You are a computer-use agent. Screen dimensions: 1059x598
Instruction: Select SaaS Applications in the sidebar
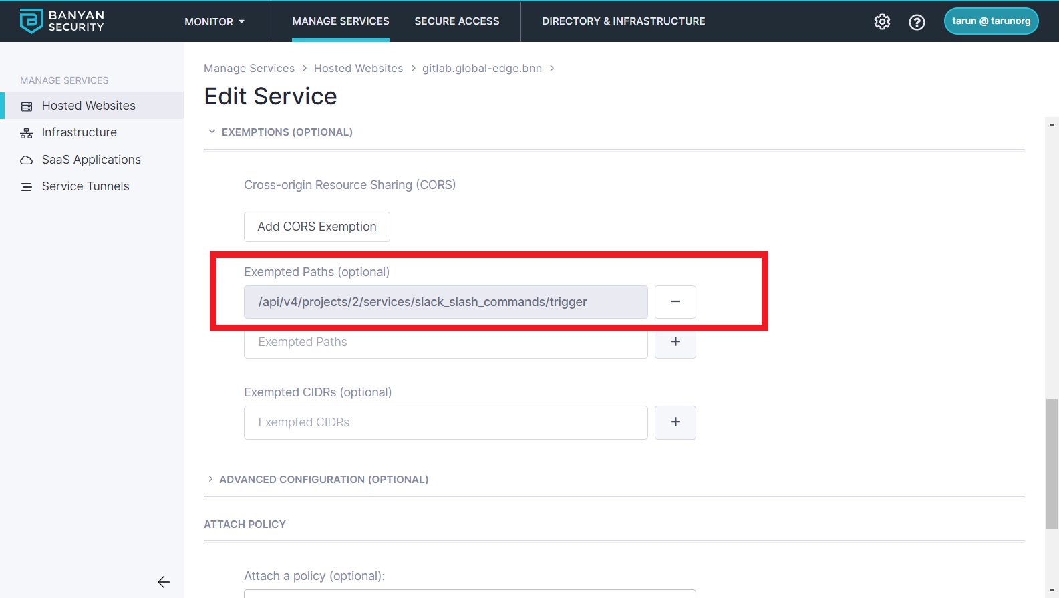[x=91, y=160]
